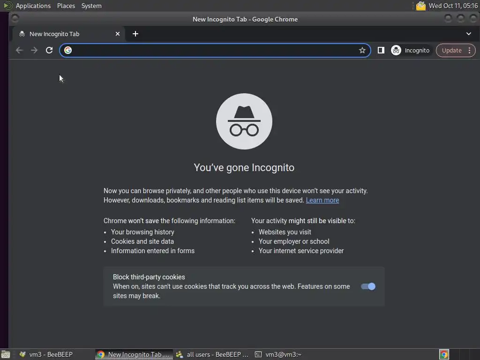The height and width of the screenshot is (360, 480).
Task: Close the New Incognito Tab
Action: (x=118, y=34)
